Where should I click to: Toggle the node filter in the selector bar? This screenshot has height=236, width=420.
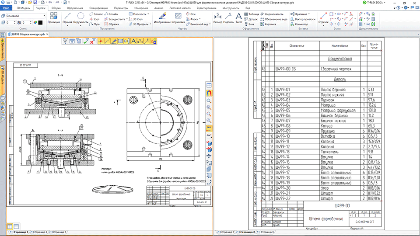tap(101, 41)
